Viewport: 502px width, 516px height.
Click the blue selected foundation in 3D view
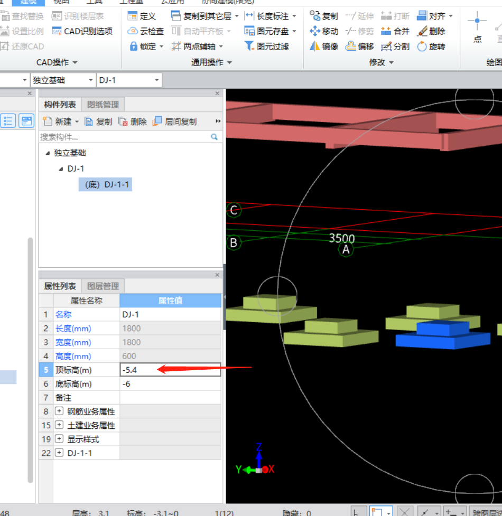(x=443, y=335)
